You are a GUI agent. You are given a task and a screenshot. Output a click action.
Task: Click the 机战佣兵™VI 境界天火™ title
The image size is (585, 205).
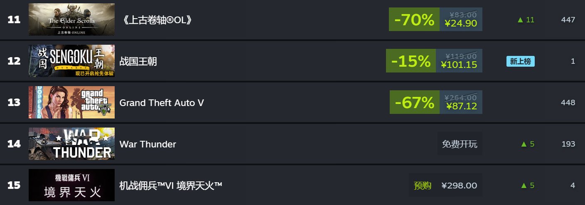(171, 186)
